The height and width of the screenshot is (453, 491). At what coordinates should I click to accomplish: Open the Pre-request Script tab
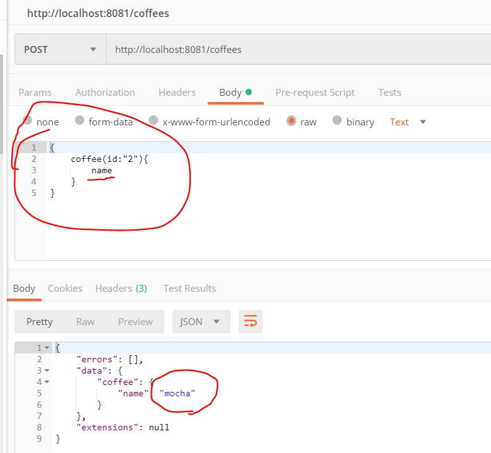315,93
